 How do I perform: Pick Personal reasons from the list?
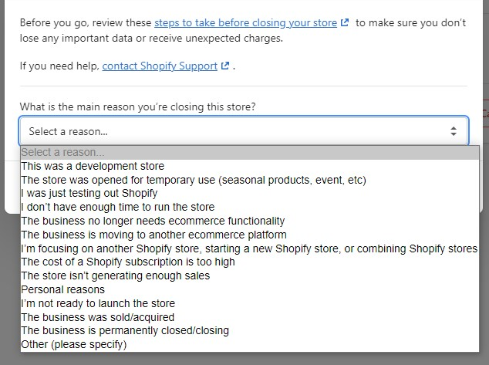tap(250, 289)
